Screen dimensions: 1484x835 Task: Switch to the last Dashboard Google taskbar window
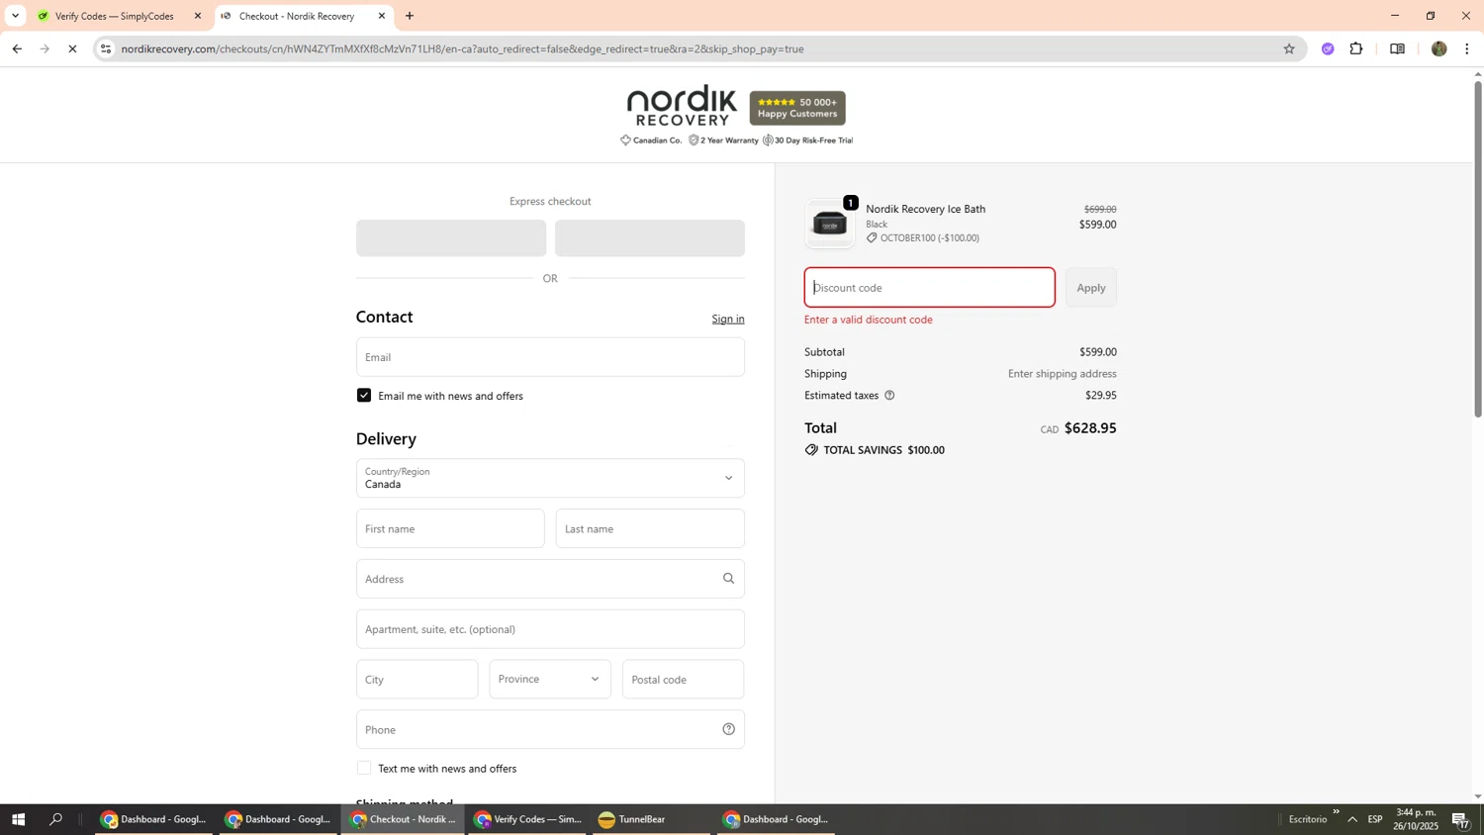pyautogui.click(x=777, y=819)
